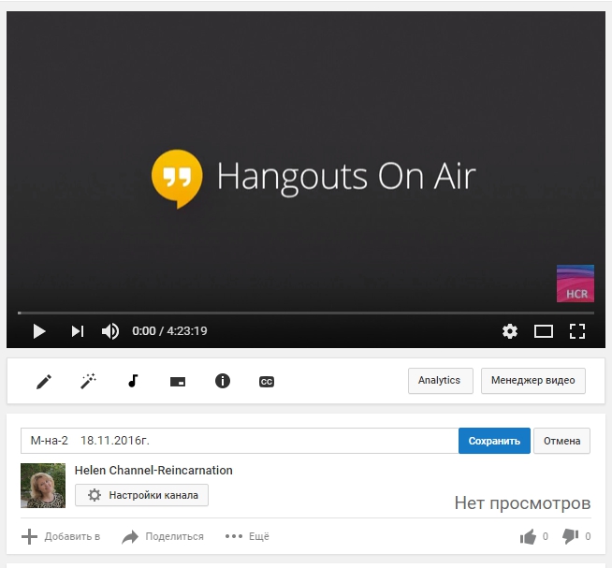Click the pencil edit info icon
This screenshot has width=612, height=568.
coord(44,381)
